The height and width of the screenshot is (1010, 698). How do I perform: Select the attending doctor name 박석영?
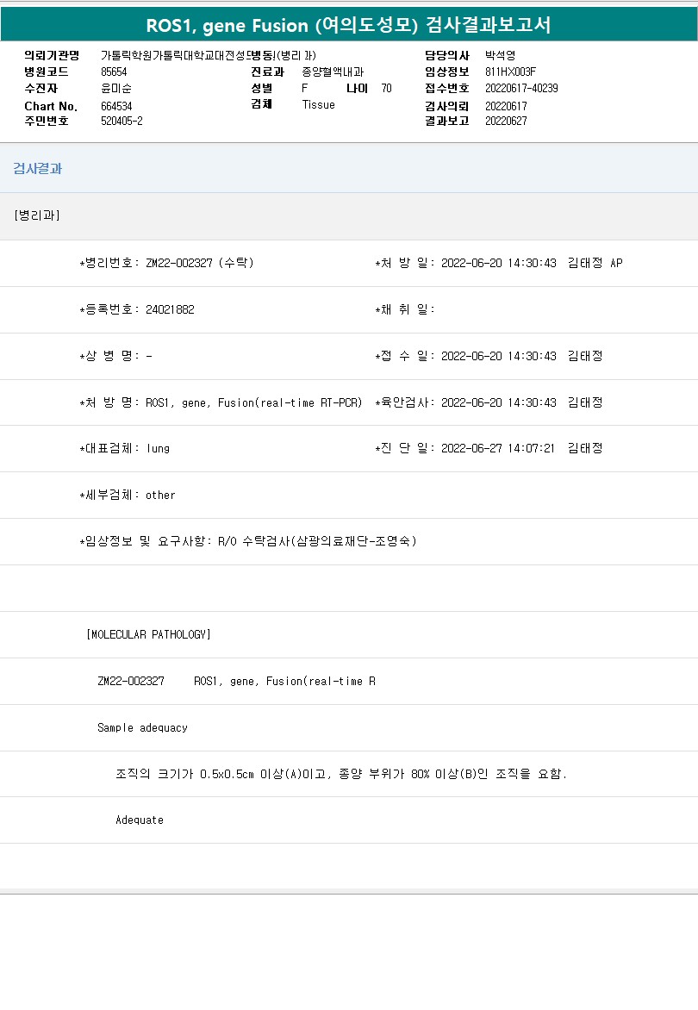click(500, 56)
